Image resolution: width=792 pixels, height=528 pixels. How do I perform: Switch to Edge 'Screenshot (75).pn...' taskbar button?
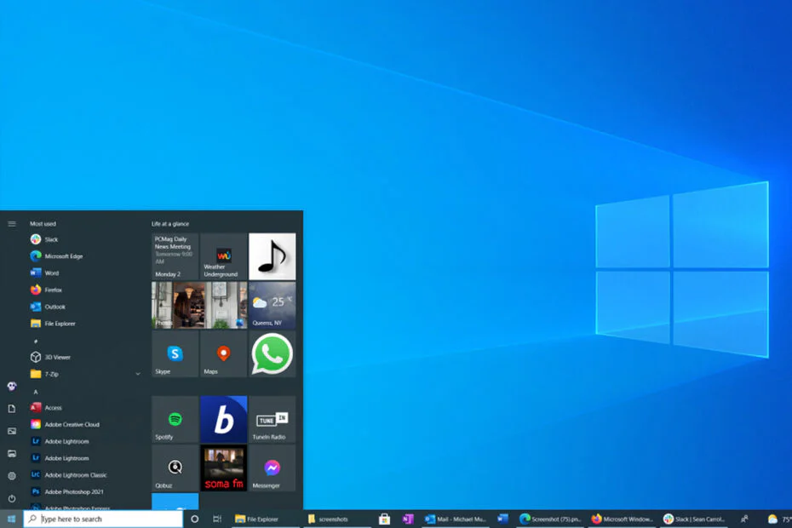(550, 519)
